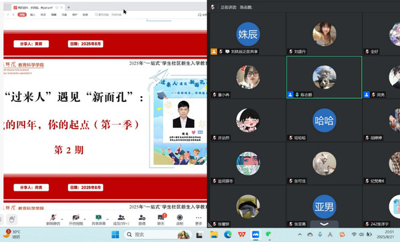This screenshot has width=400, height=242.
Task: Toggle meeting recording (录制)
Action: coord(180,219)
